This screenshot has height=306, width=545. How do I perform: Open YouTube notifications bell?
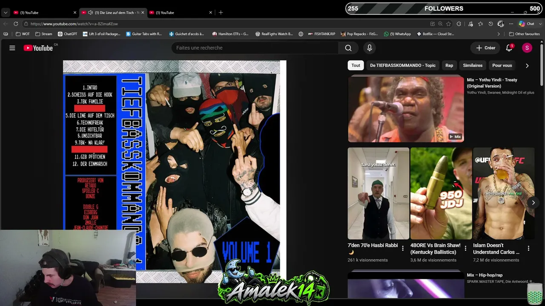(509, 48)
